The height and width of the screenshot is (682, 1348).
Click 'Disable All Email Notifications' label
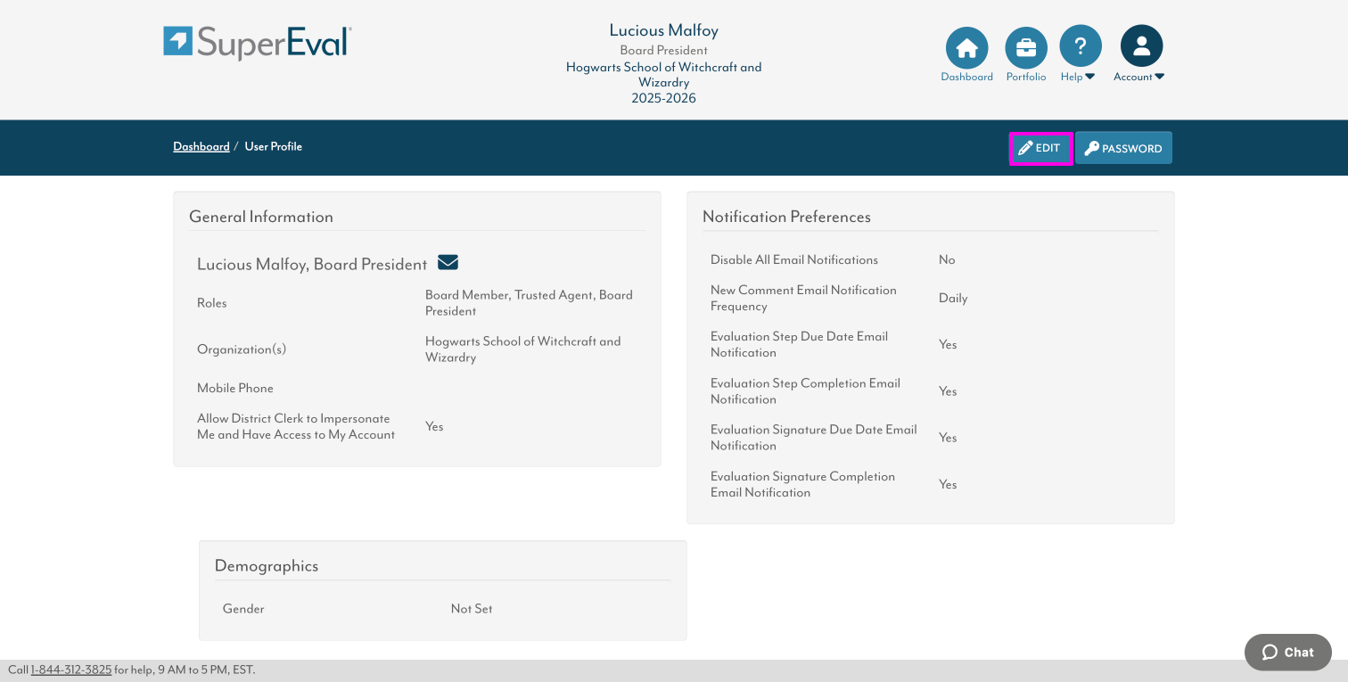[794, 260]
